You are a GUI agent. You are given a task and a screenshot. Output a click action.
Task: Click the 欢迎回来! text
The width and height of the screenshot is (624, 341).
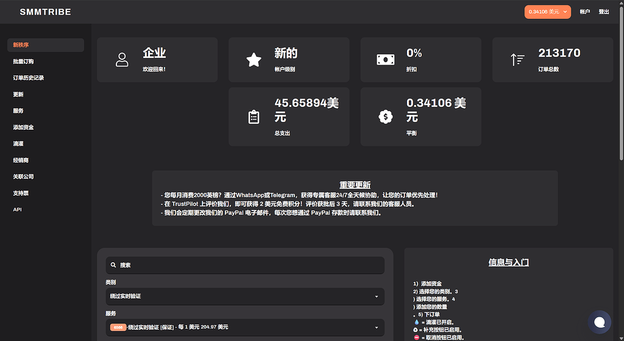pos(154,70)
